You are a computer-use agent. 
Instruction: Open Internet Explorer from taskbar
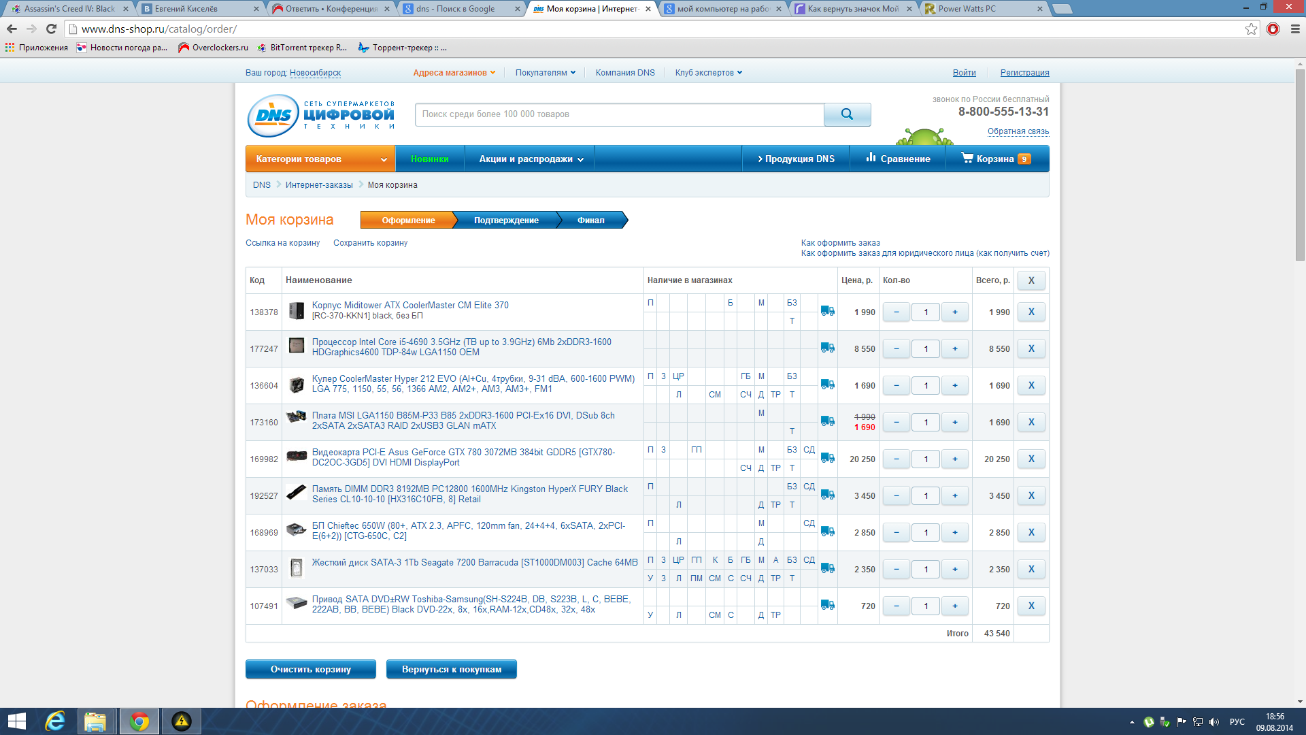pos(54,721)
